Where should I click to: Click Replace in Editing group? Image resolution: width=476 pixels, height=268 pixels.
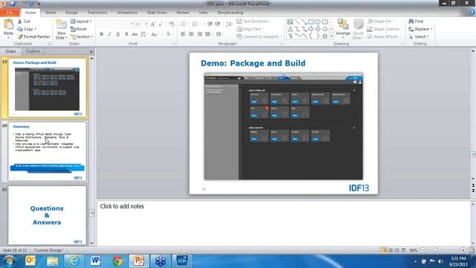(x=420, y=29)
